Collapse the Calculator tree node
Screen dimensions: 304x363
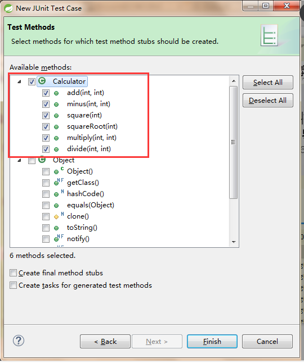tap(20, 81)
